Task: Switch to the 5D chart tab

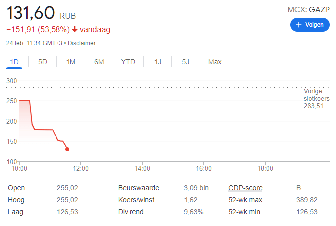Action: pyautogui.click(x=43, y=62)
